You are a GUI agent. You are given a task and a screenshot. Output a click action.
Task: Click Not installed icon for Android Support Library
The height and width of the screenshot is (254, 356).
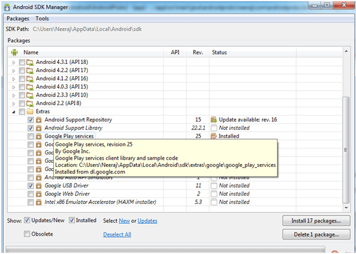[x=214, y=128]
